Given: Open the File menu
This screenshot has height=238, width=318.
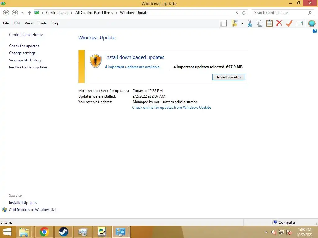Looking at the screenshot, I should pyautogui.click(x=6, y=23).
